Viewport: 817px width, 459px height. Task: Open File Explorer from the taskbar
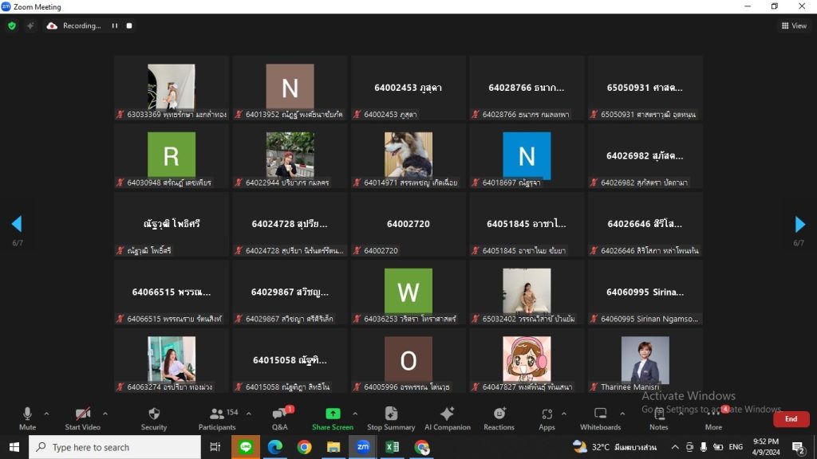[334, 447]
